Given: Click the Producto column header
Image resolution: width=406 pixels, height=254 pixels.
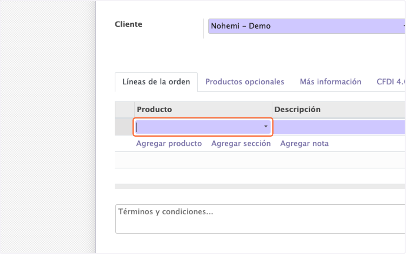Looking at the screenshot, I should tap(203, 110).
